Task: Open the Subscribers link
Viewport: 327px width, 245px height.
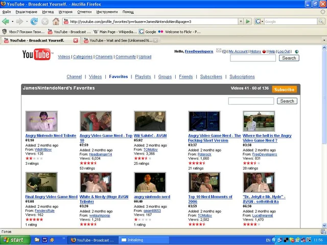Action: pyautogui.click(x=211, y=77)
